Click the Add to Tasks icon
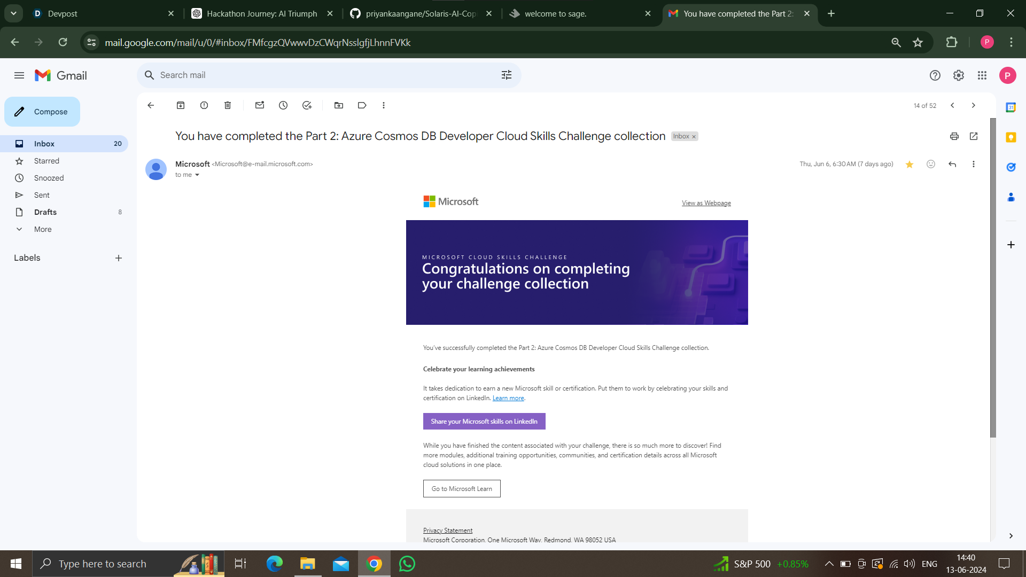The image size is (1026, 577). (x=307, y=105)
